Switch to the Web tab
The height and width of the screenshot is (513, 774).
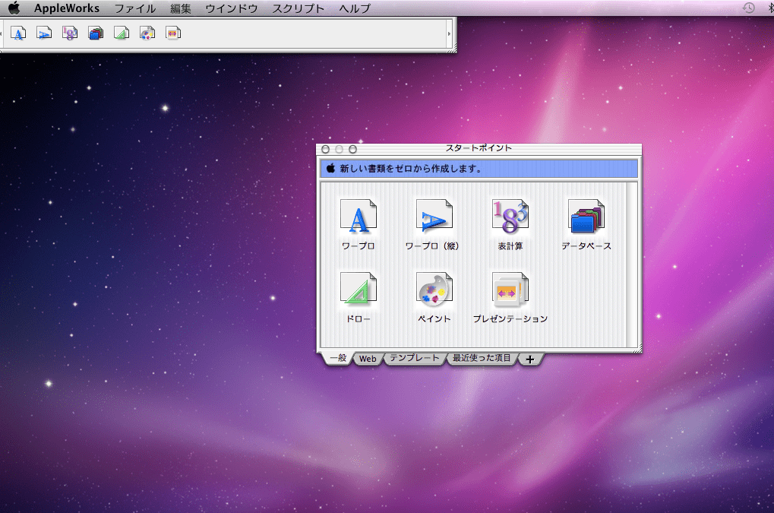[368, 359]
